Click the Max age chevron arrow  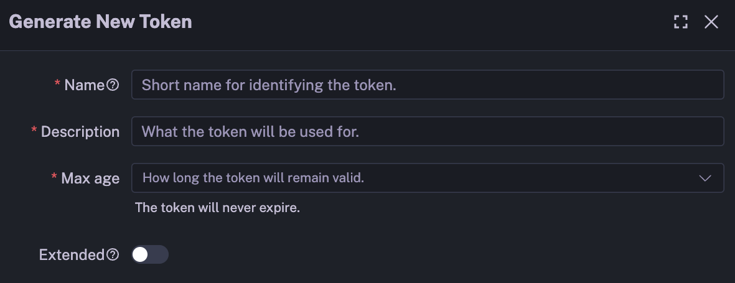(705, 179)
